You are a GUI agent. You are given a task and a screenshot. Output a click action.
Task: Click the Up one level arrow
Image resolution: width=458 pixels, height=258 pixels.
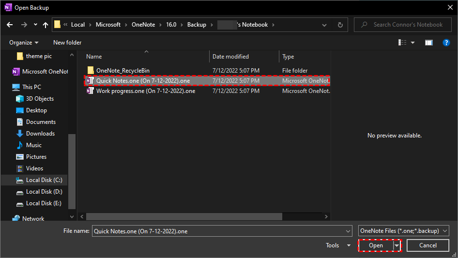46,25
